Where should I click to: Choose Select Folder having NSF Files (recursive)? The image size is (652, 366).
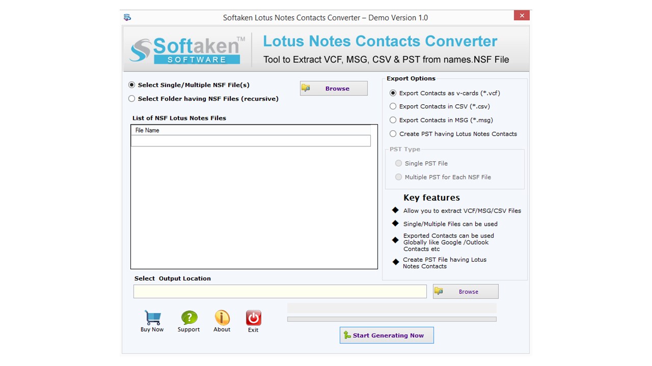pos(131,98)
